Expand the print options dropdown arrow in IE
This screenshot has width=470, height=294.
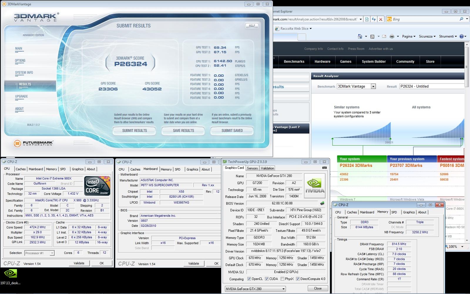pyautogui.click(x=398, y=36)
